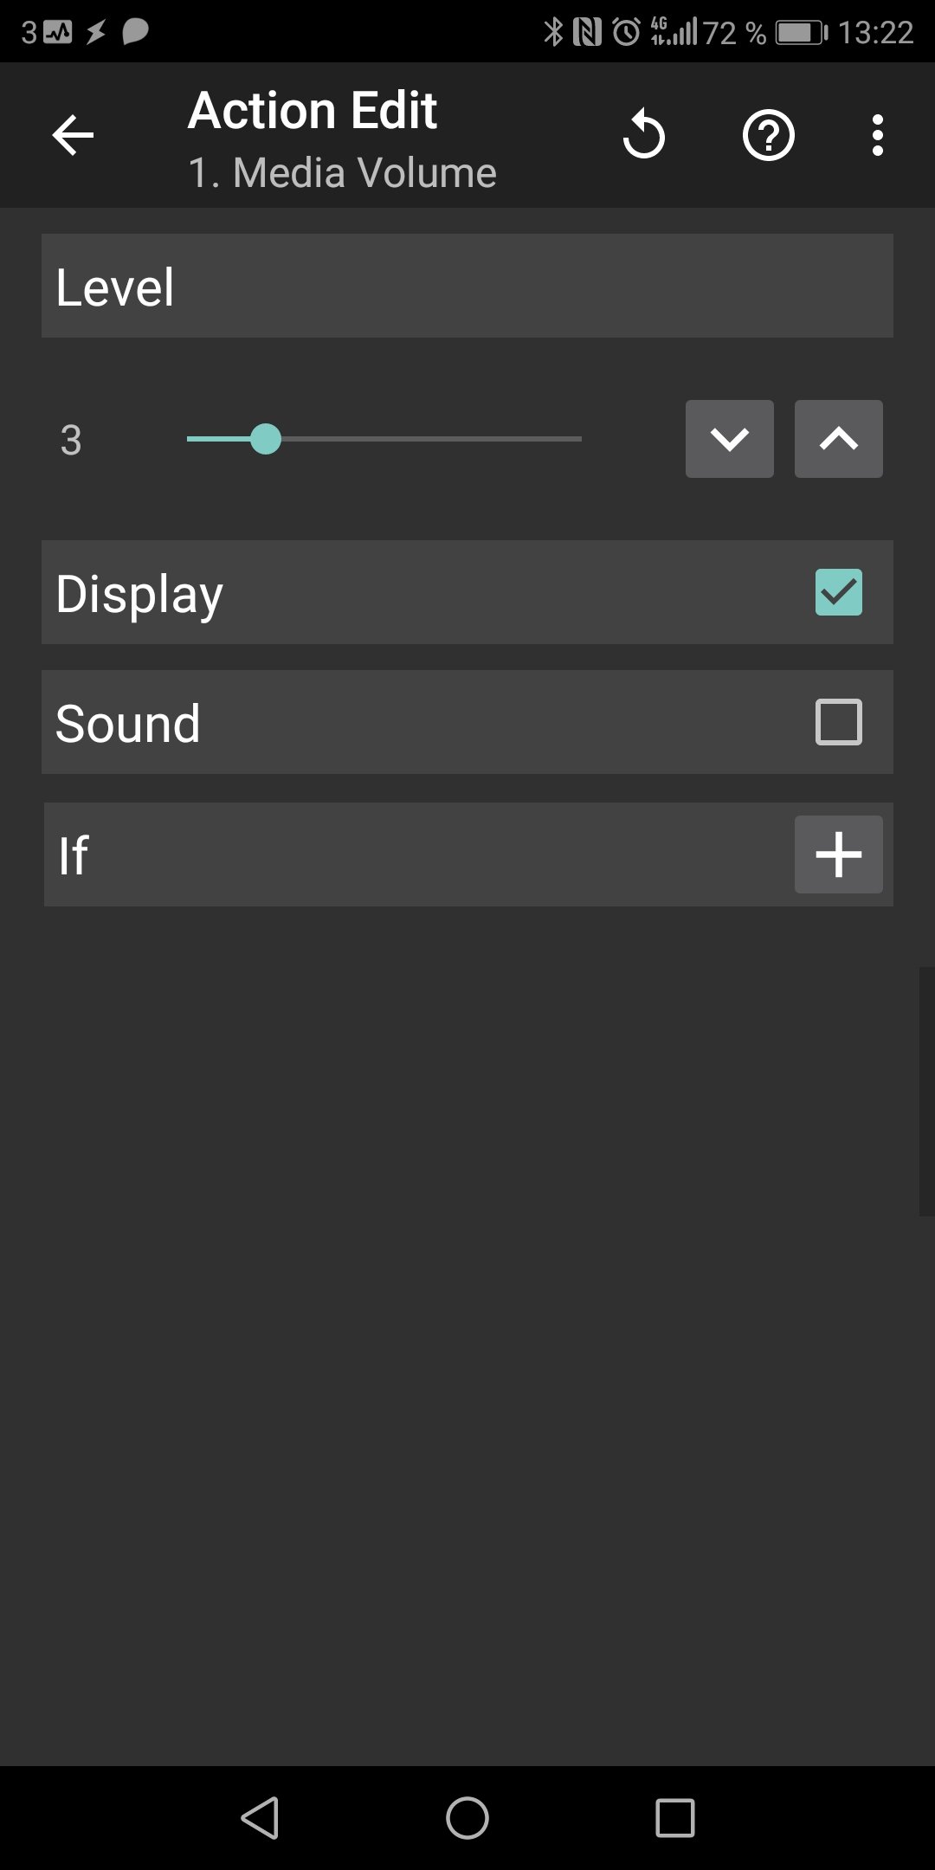Increase level with the up chevron
935x1870 pixels.
[839, 439]
